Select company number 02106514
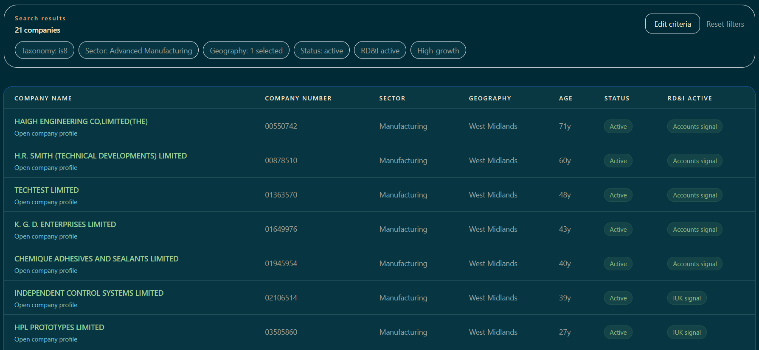The width and height of the screenshot is (759, 350). (281, 298)
